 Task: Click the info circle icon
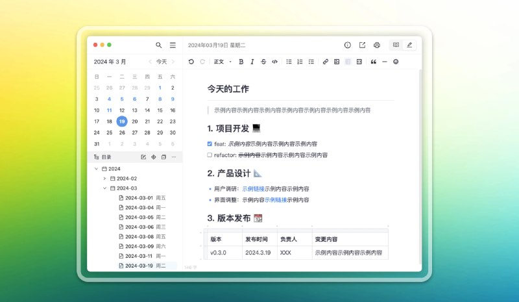(347, 45)
